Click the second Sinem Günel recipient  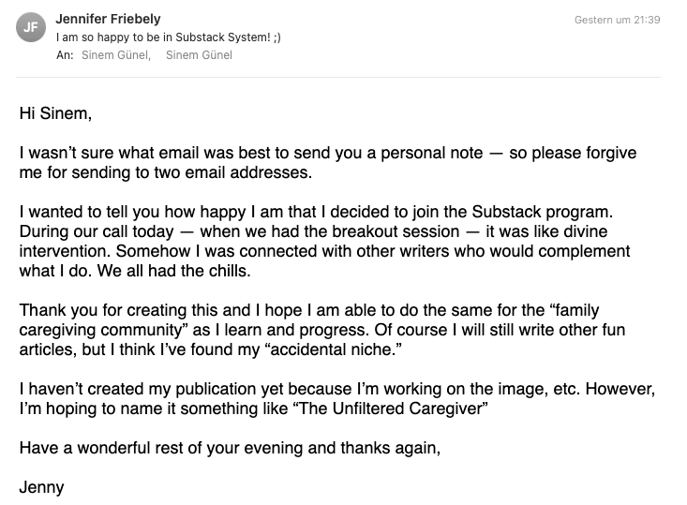pos(199,55)
